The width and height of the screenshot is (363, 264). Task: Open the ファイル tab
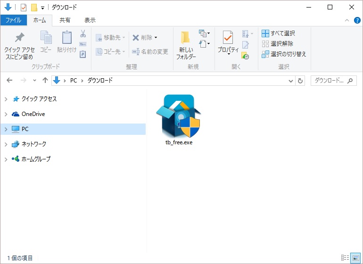pyautogui.click(x=14, y=20)
